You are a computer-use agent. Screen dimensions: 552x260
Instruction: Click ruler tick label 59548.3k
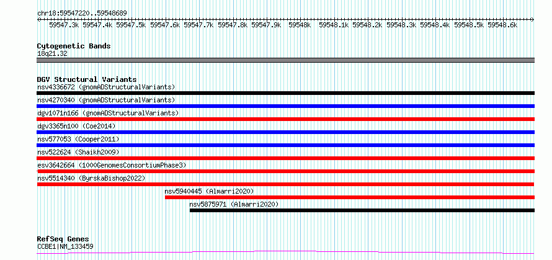coord(401,25)
